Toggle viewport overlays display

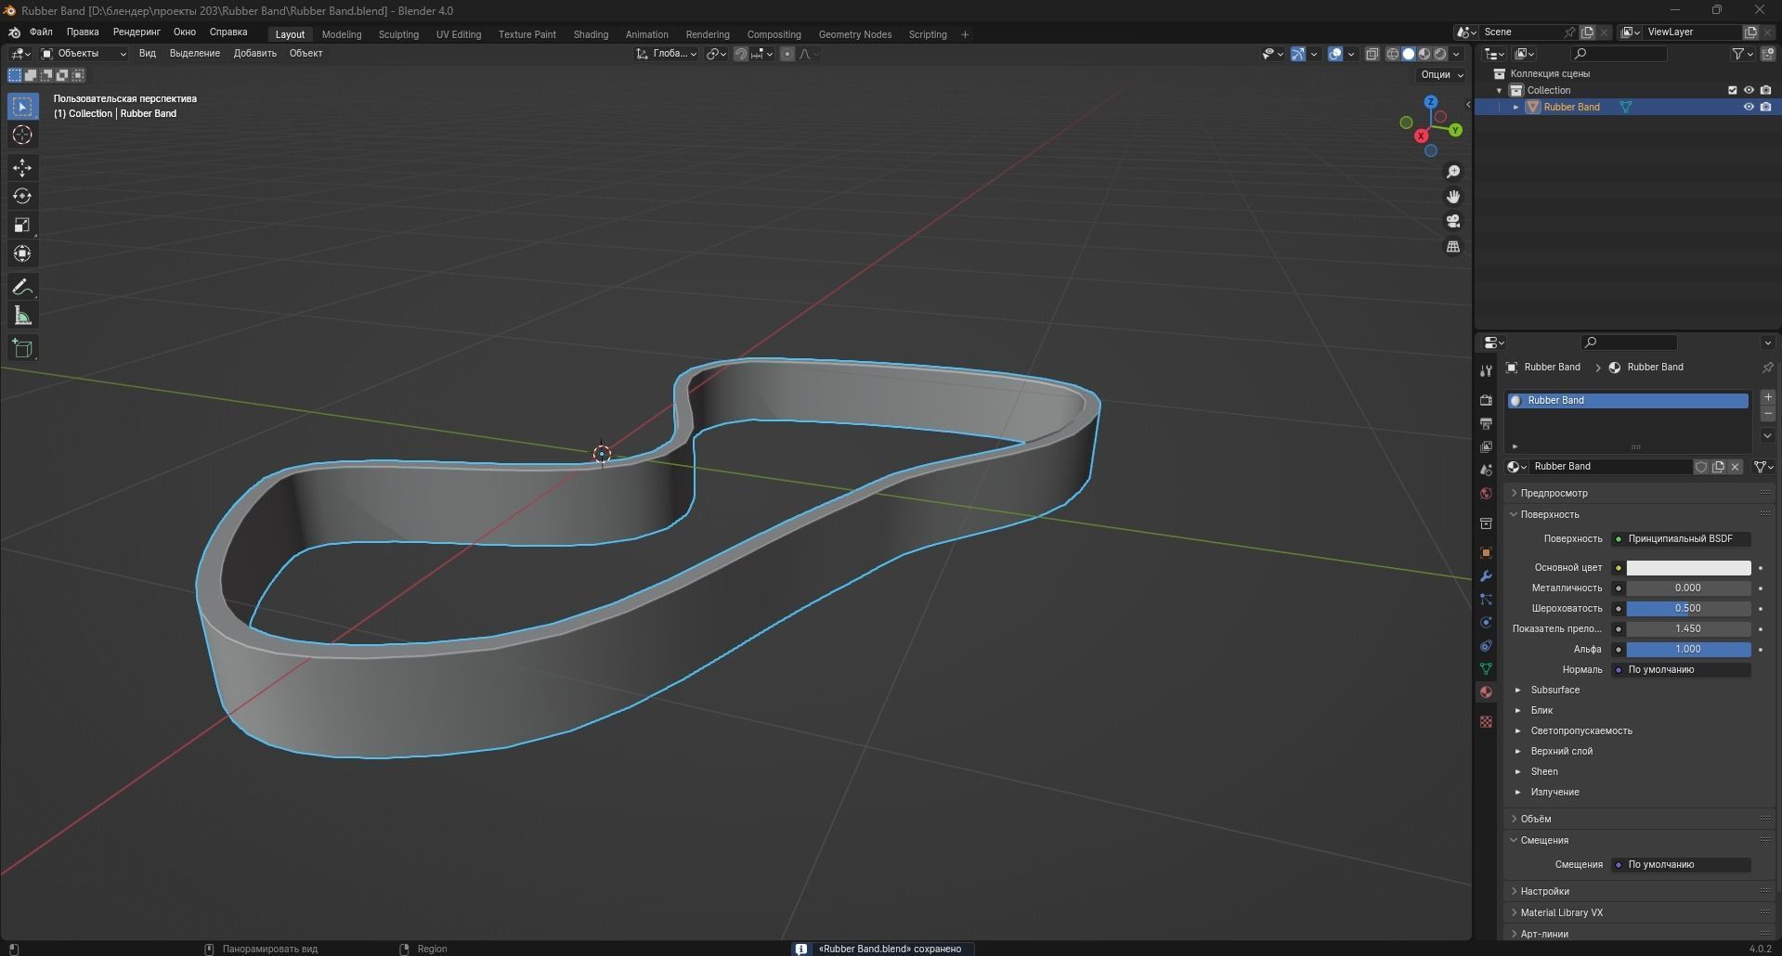(x=1335, y=54)
